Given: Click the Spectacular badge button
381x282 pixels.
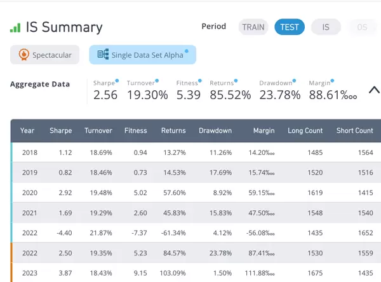Looking at the screenshot, I should click(45, 55).
